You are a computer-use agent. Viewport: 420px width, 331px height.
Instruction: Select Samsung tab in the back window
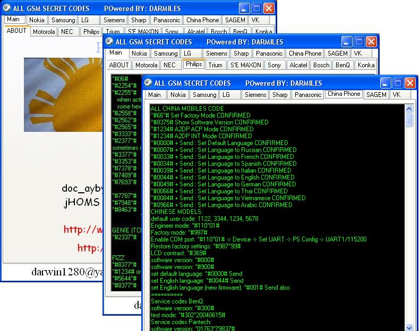[63, 20]
